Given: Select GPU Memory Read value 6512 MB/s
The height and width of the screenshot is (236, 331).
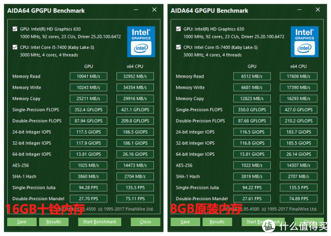Looking at the screenshot, I should tap(252, 76).
